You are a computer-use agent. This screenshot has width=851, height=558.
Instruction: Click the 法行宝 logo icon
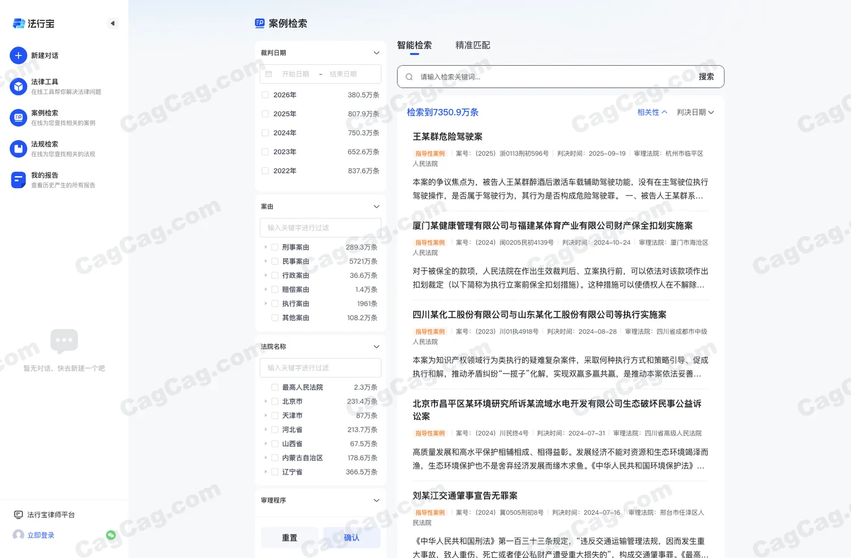point(19,23)
